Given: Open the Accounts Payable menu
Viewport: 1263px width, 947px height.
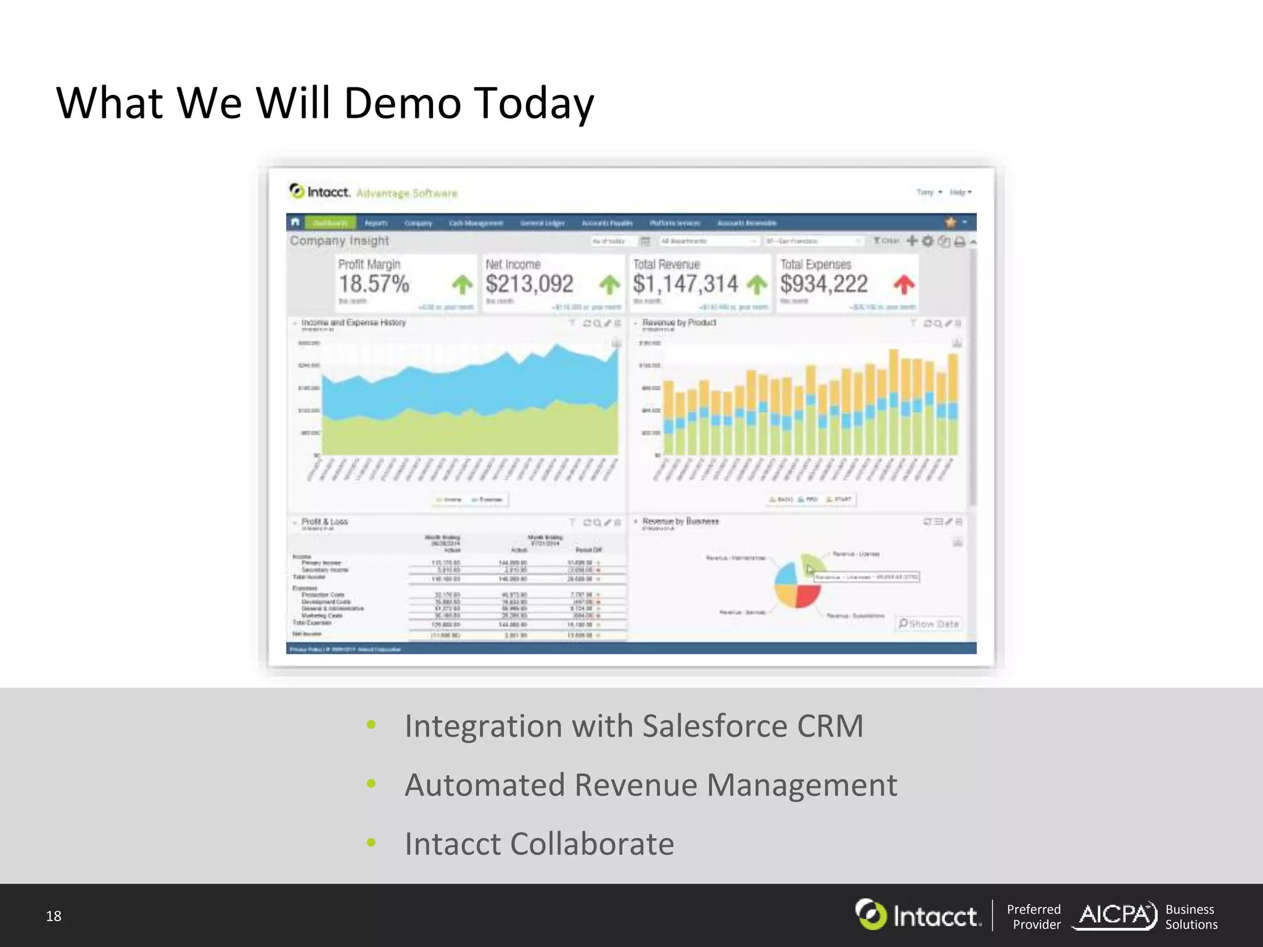Looking at the screenshot, I should [607, 223].
